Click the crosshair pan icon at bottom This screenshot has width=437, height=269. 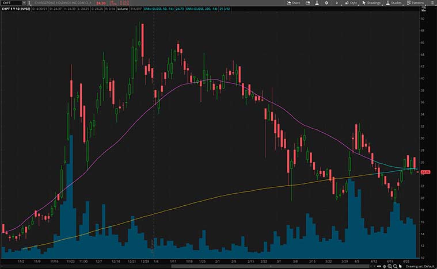click(385, 267)
